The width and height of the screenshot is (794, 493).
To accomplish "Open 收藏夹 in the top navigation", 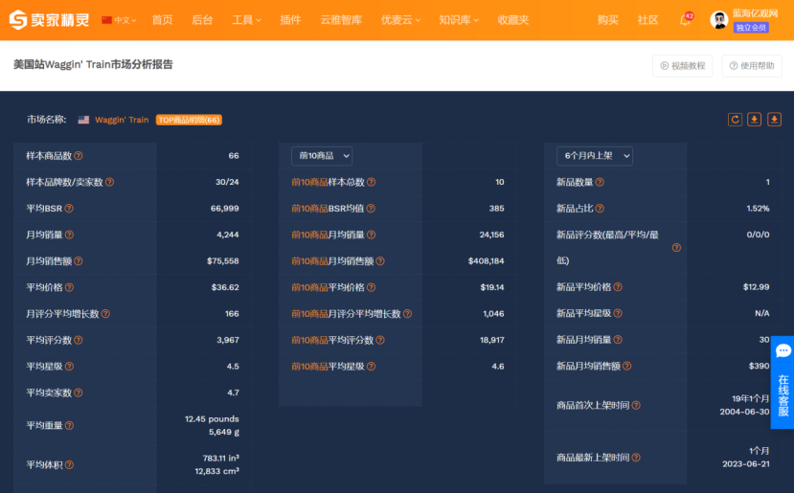I will [x=513, y=20].
